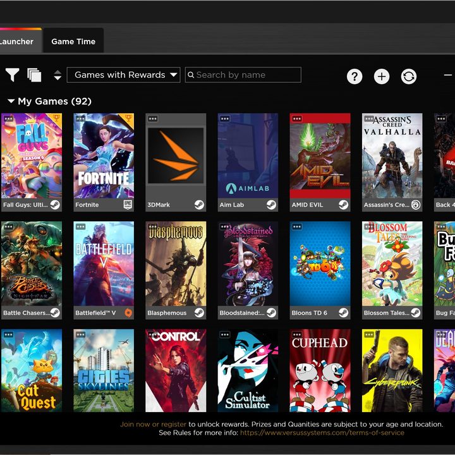Screen dimensions: 455x455
Task: Select the Cuphead game cover
Action: tap(320, 370)
